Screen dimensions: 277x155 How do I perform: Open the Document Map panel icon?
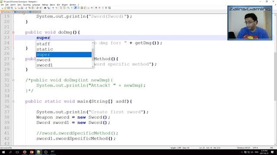(82, 8)
